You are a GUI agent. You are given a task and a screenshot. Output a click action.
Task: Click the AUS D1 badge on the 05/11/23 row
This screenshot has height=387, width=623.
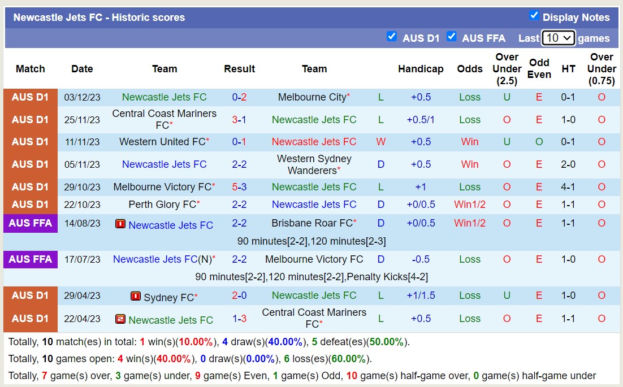click(x=31, y=164)
